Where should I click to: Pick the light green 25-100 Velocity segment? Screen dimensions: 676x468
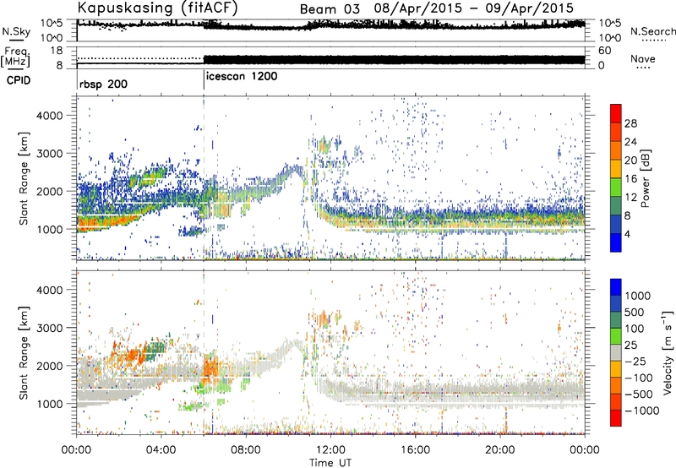(616, 336)
